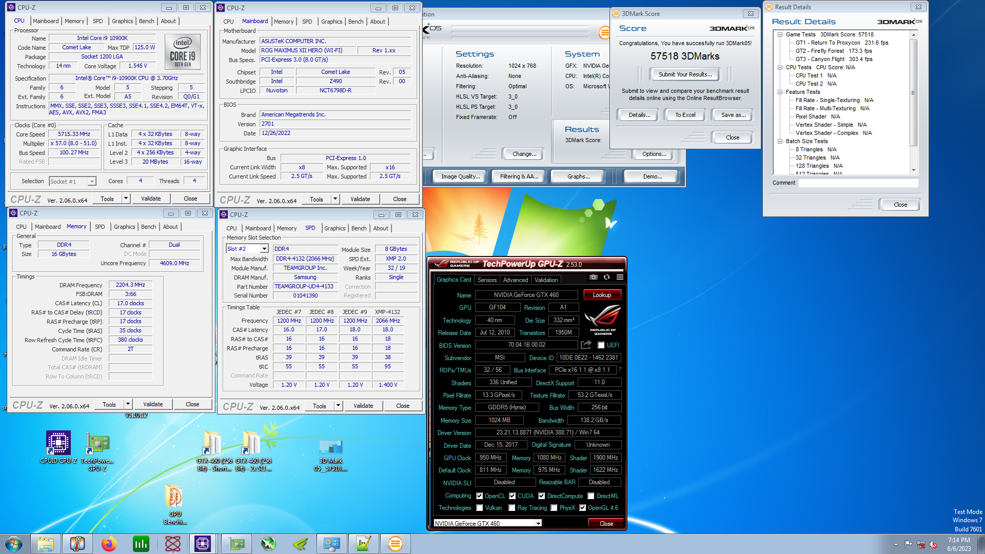
Task: Click the bus interface question mark in GPU-Z
Action: tap(620, 370)
